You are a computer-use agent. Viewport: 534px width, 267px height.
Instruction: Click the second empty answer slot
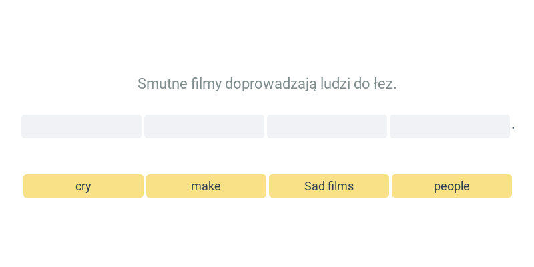point(204,126)
